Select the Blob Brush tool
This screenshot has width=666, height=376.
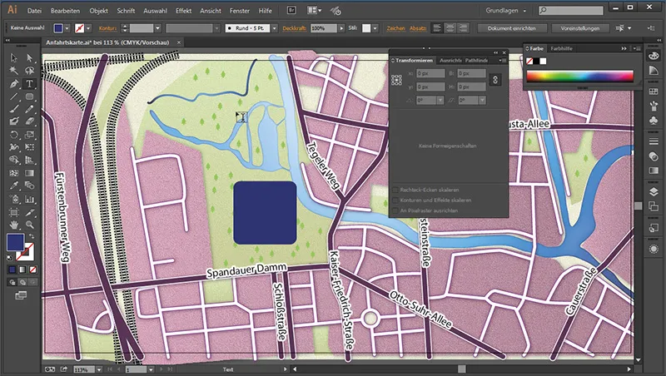pyautogui.click(x=14, y=121)
